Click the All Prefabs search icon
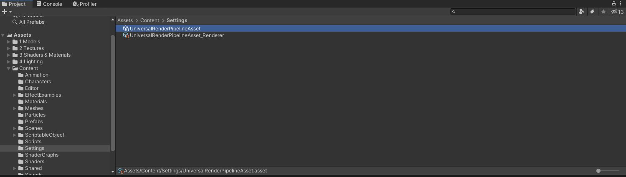626x177 pixels. (15, 22)
